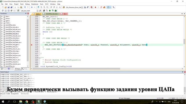This screenshot has width=186, height=104.
Task: Toggle the Window layout toolbar button
Action: click(x=108, y=7)
